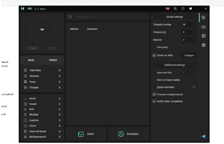Open the globe proxy sidebar icon
Image resolution: width=224 pixels, height=144 pixels.
(x=203, y=45)
